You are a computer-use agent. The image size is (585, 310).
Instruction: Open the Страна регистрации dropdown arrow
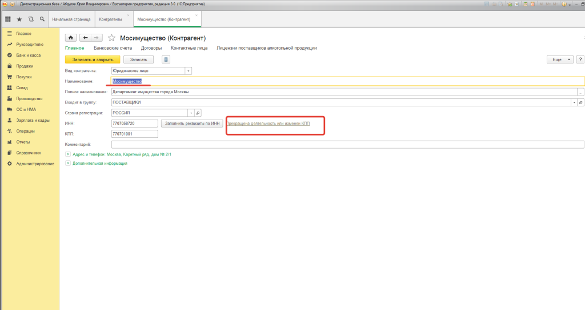pos(191,113)
